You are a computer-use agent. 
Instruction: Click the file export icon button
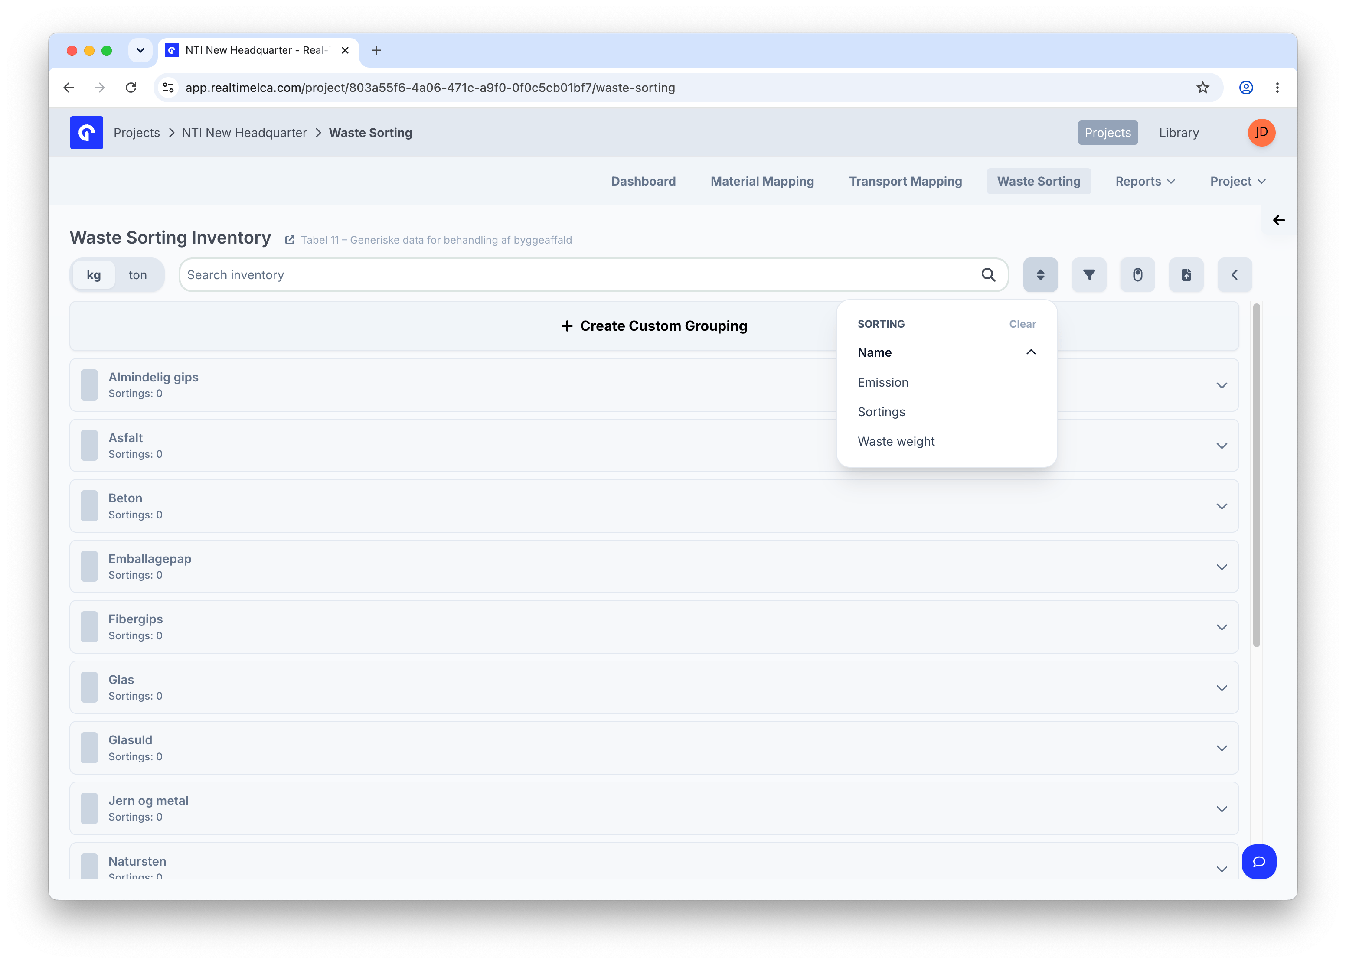tap(1186, 275)
